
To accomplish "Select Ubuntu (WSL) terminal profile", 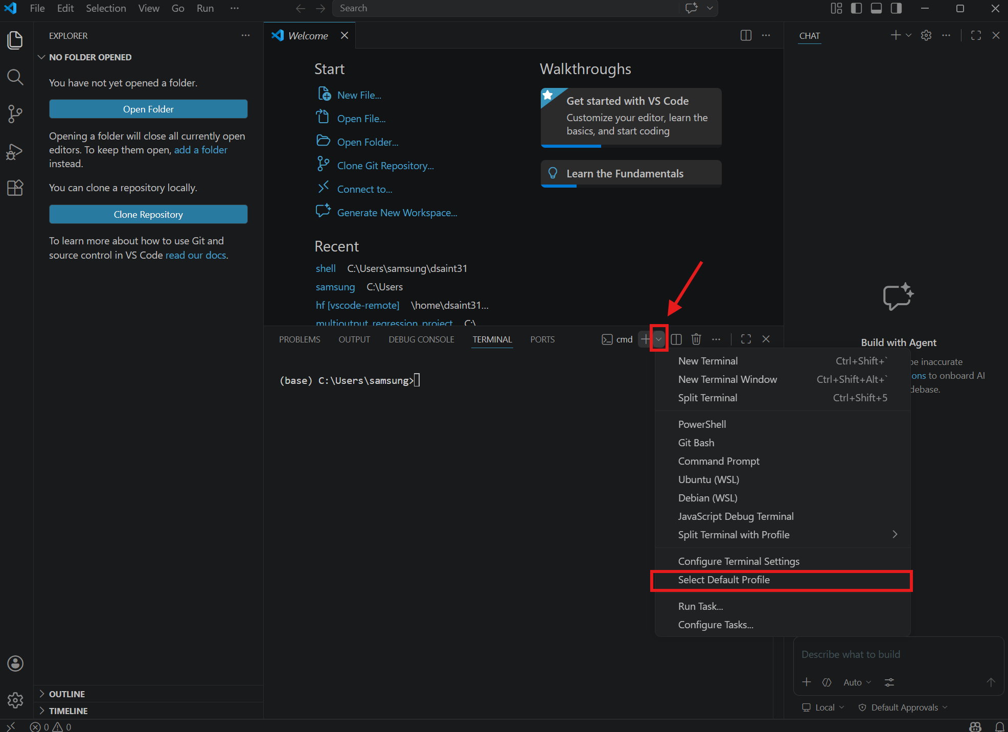I will pos(783,479).
